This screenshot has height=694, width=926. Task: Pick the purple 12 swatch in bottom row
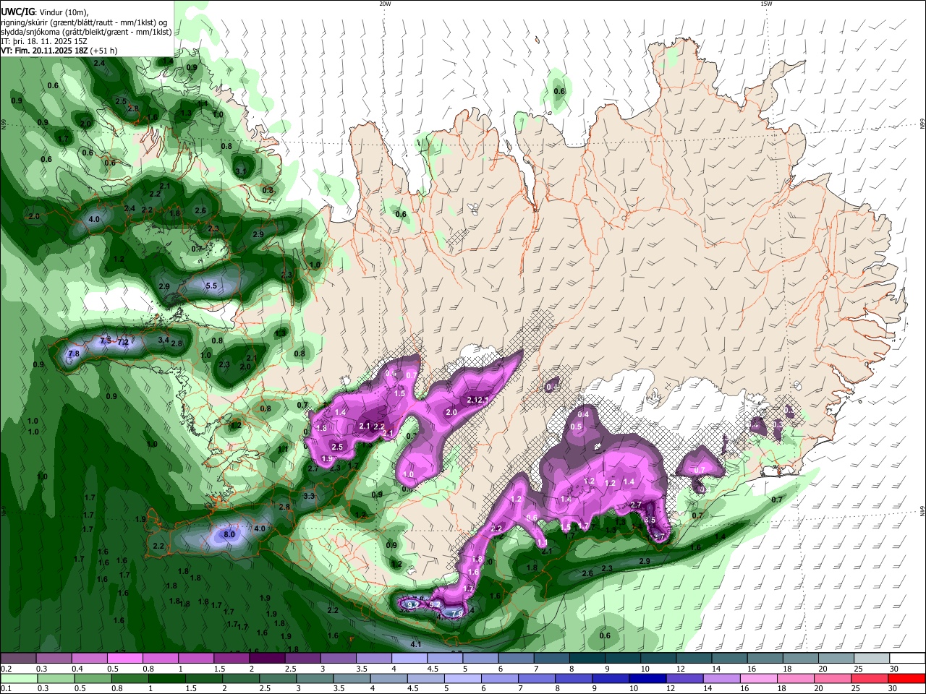684,678
